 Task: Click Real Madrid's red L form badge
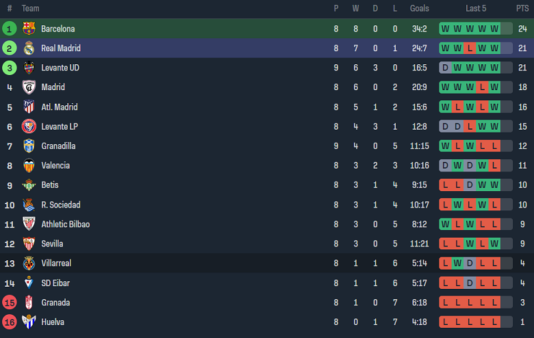470,48
